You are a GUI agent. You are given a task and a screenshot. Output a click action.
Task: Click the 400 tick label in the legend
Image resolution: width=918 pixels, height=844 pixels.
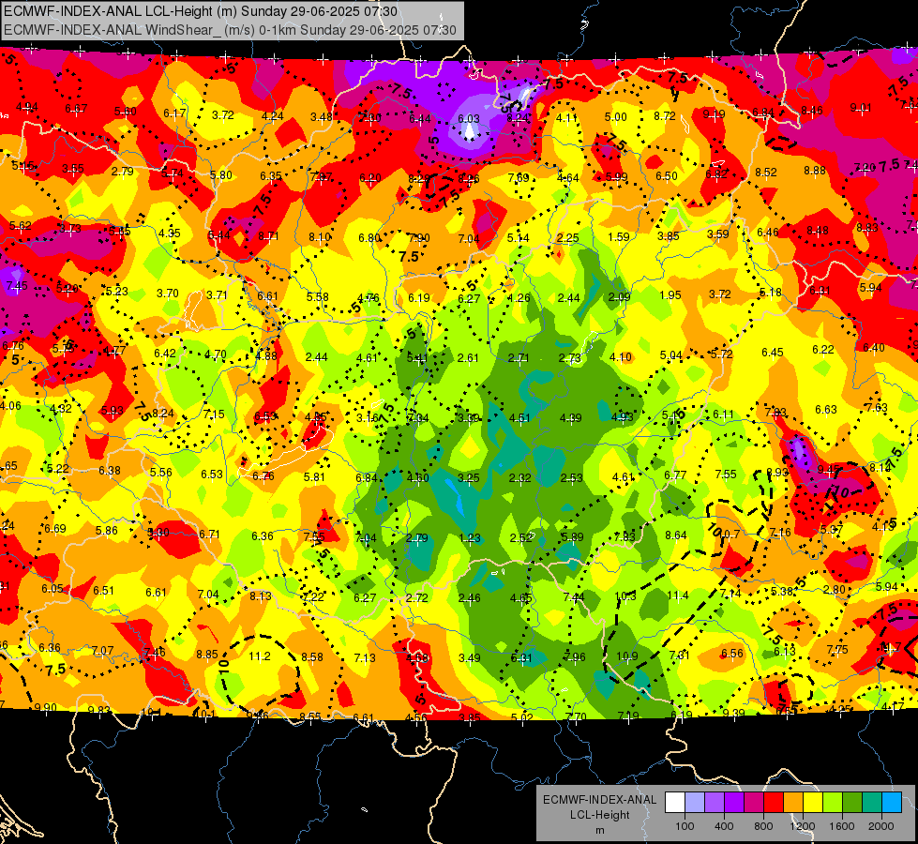coord(724,826)
